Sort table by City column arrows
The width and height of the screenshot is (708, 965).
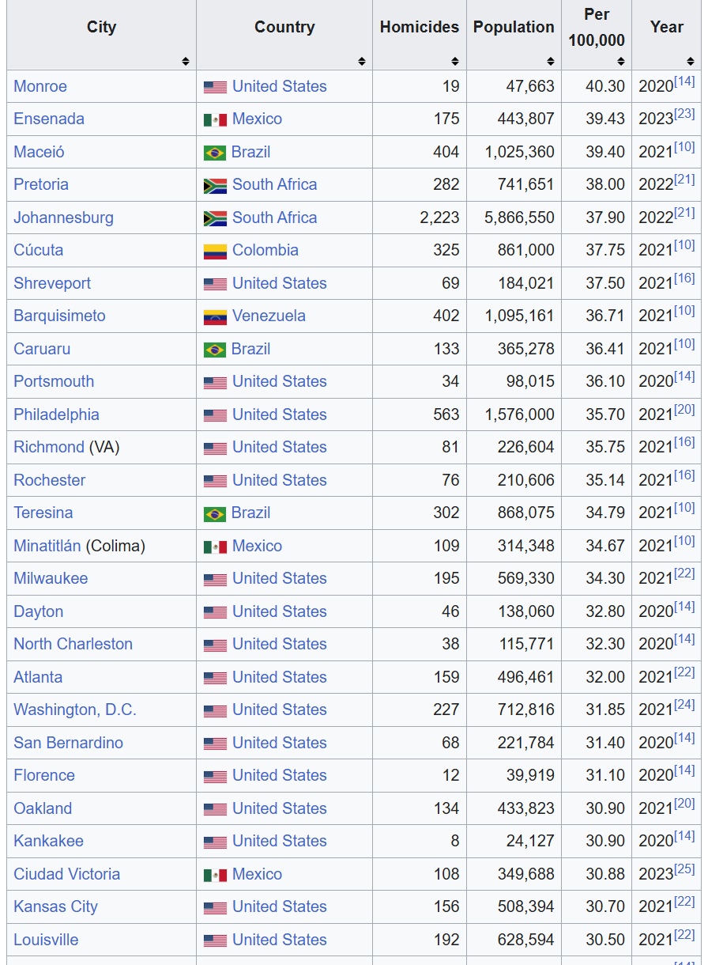[186, 61]
